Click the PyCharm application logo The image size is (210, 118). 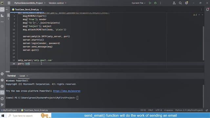2,3
